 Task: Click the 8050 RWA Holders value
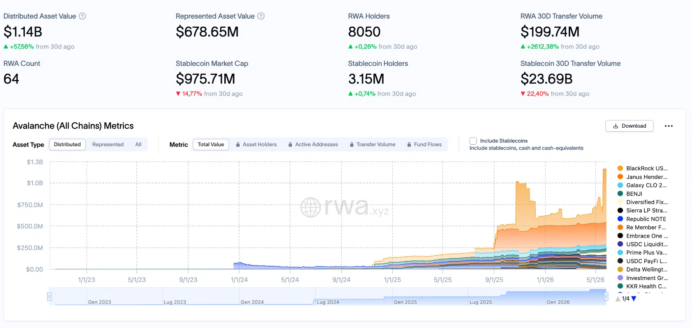click(364, 32)
